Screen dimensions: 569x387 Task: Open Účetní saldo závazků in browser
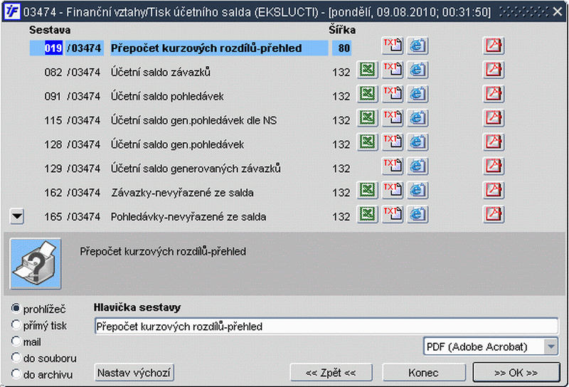pyautogui.click(x=418, y=70)
